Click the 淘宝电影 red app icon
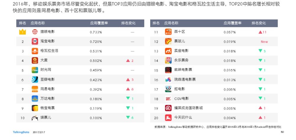 (35, 41)
